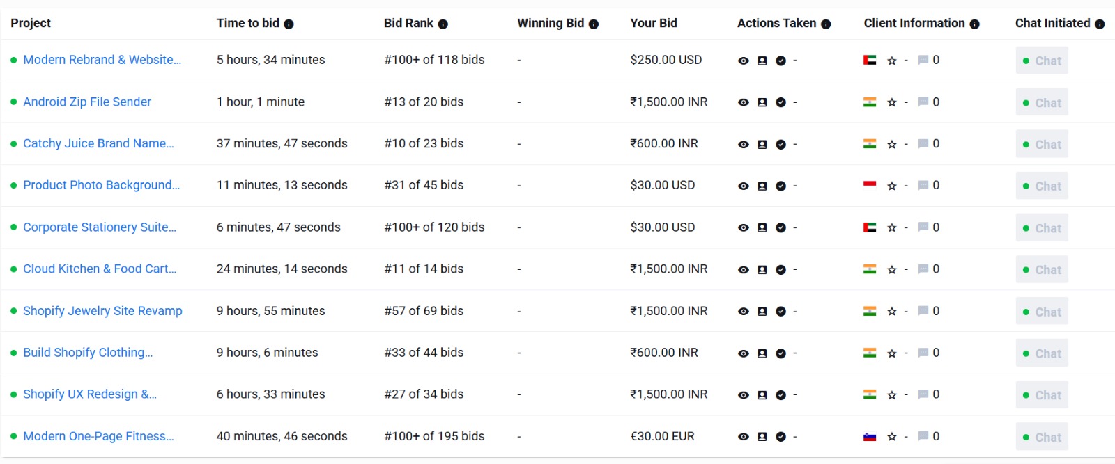Click Chat button in Android Zip File Sender row
The width and height of the screenshot is (1115, 464).
tap(1042, 102)
